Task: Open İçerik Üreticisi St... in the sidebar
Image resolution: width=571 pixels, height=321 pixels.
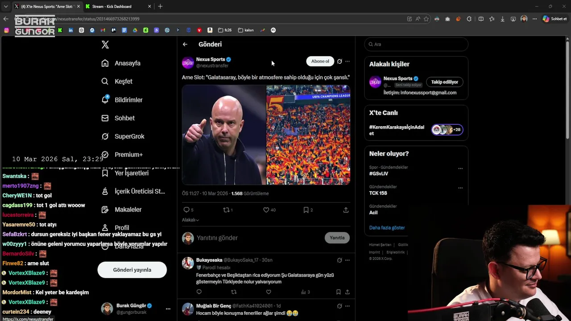Action: click(133, 191)
